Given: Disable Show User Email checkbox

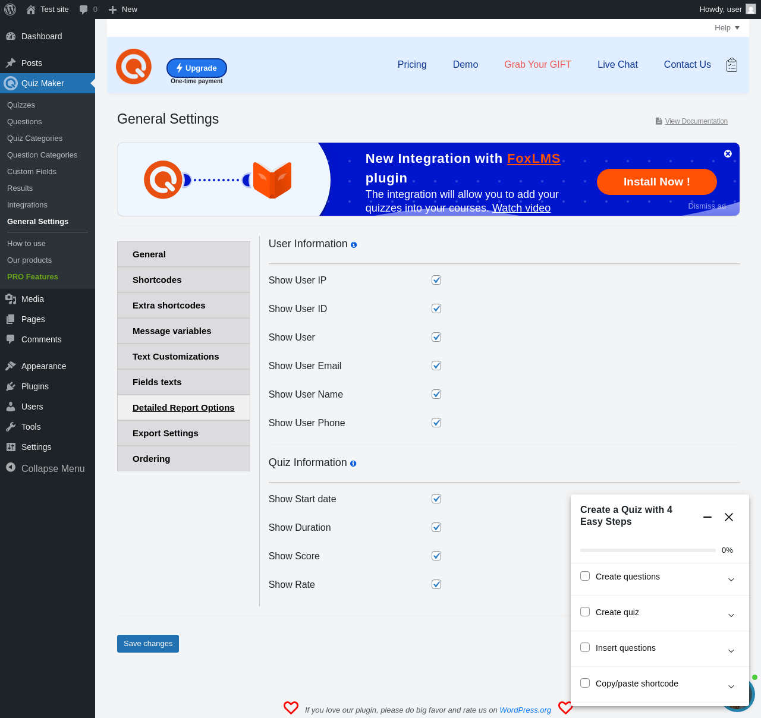Looking at the screenshot, I should click(x=436, y=366).
